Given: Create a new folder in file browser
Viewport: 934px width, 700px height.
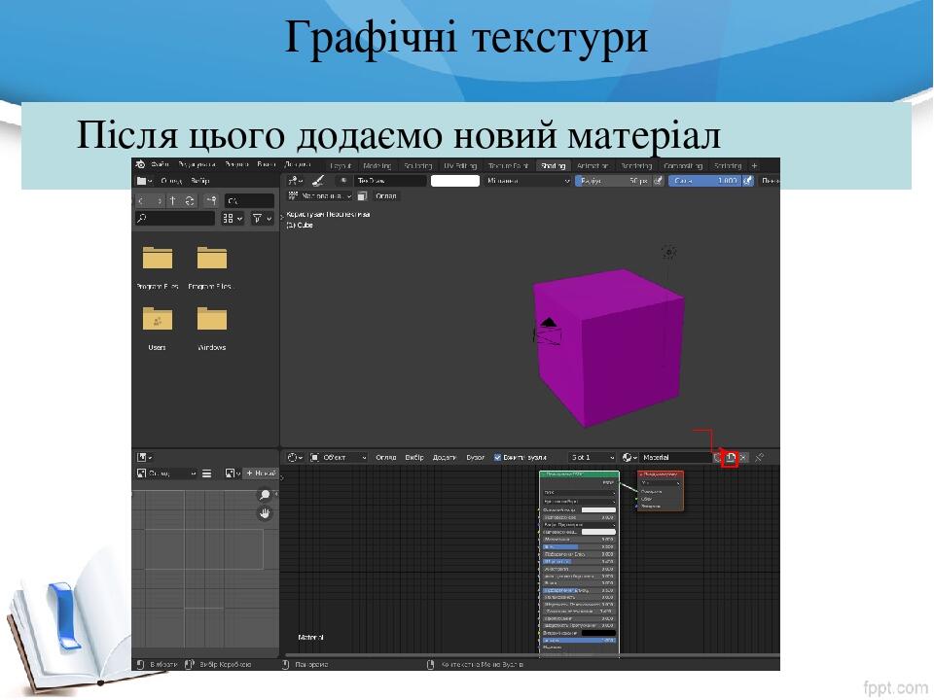Looking at the screenshot, I should coord(211,201).
